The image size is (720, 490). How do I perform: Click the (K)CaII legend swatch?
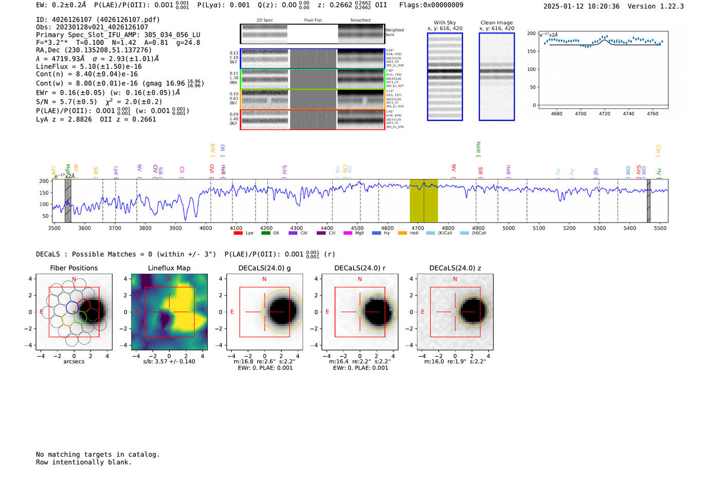[x=430, y=233]
